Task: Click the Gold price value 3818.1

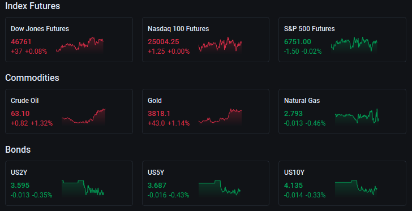Action: click(x=159, y=114)
